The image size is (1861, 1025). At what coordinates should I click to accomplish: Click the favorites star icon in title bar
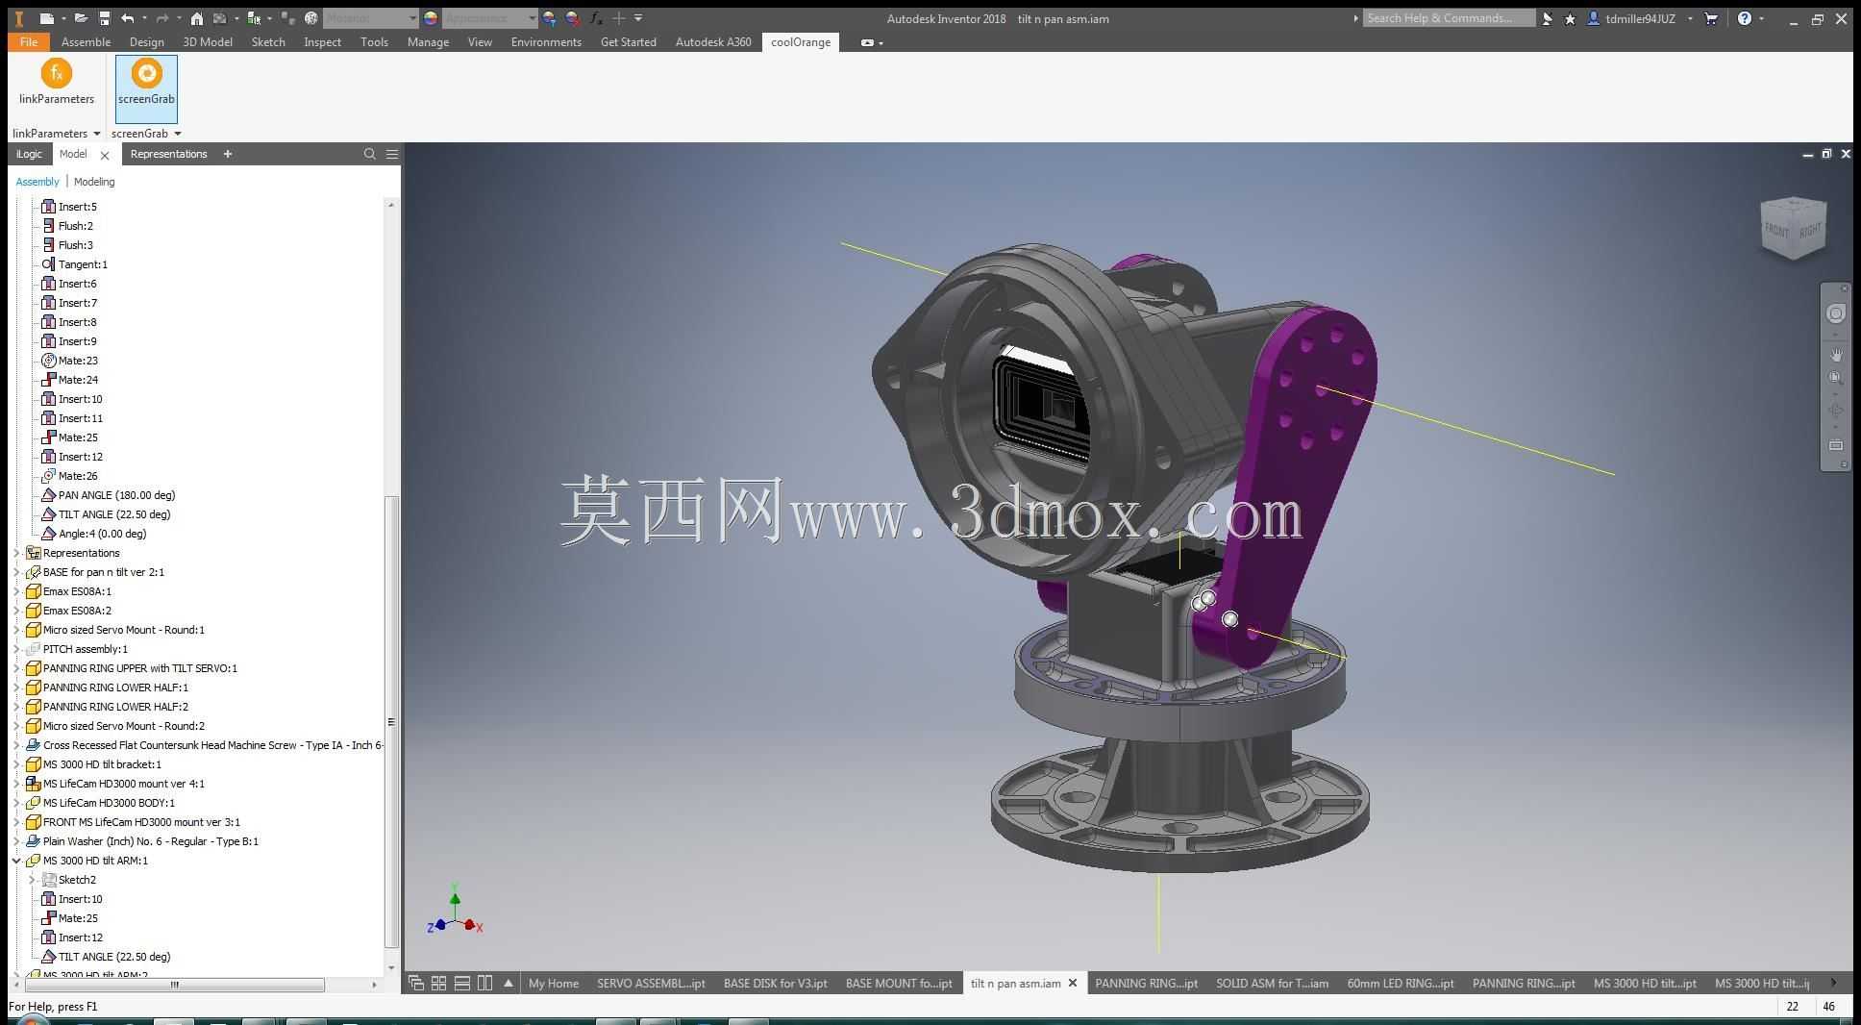tap(1570, 18)
